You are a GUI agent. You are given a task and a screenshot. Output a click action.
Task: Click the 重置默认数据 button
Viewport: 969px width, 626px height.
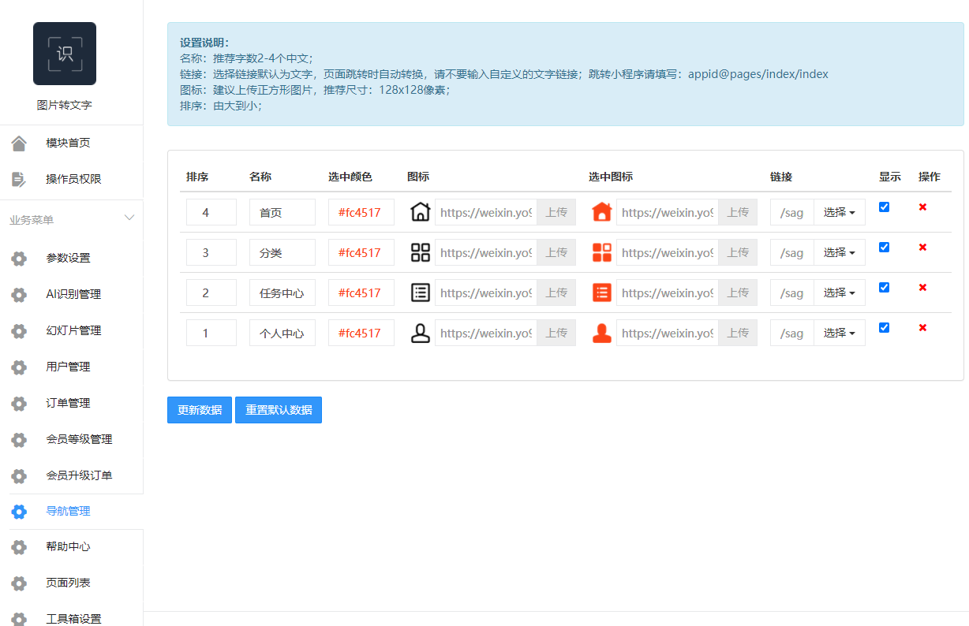[x=279, y=410]
